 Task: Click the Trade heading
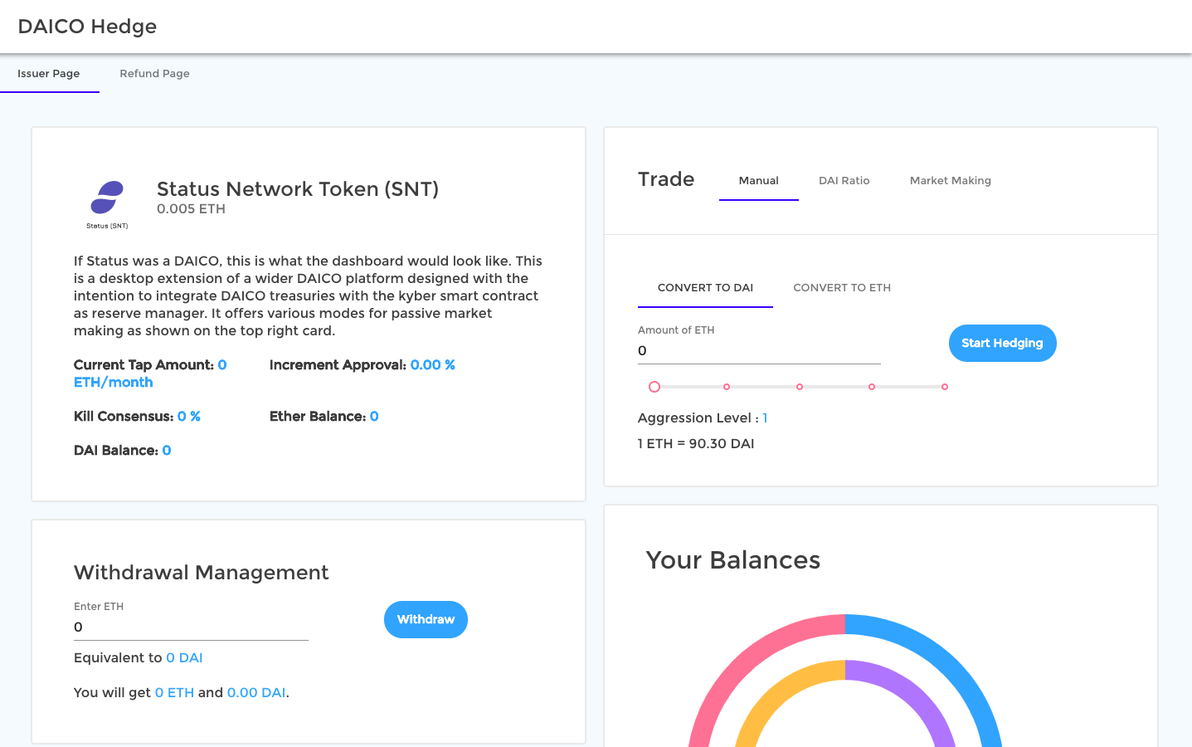666,179
